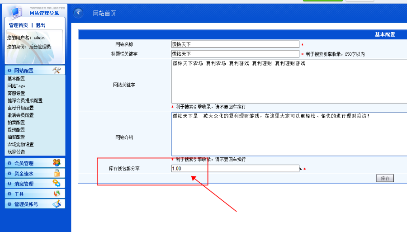Focus the 标题栏关键字 input field

pos(235,54)
